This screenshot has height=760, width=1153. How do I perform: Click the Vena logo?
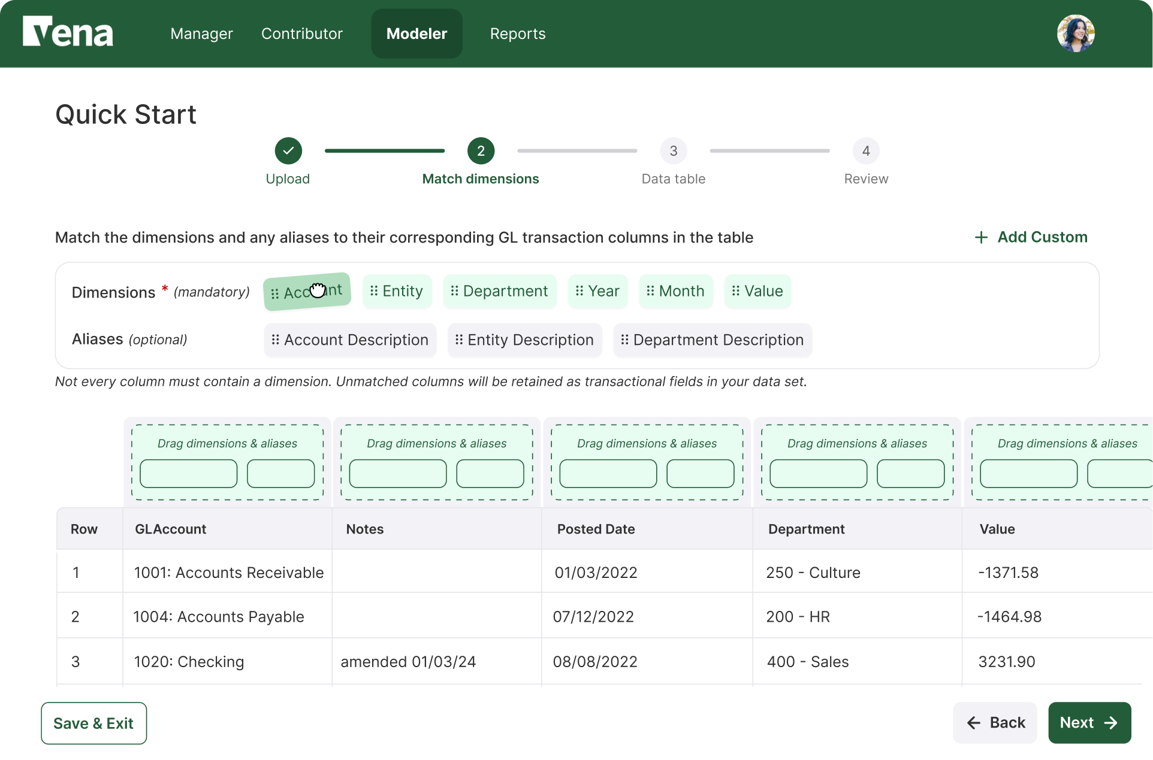pos(68,32)
